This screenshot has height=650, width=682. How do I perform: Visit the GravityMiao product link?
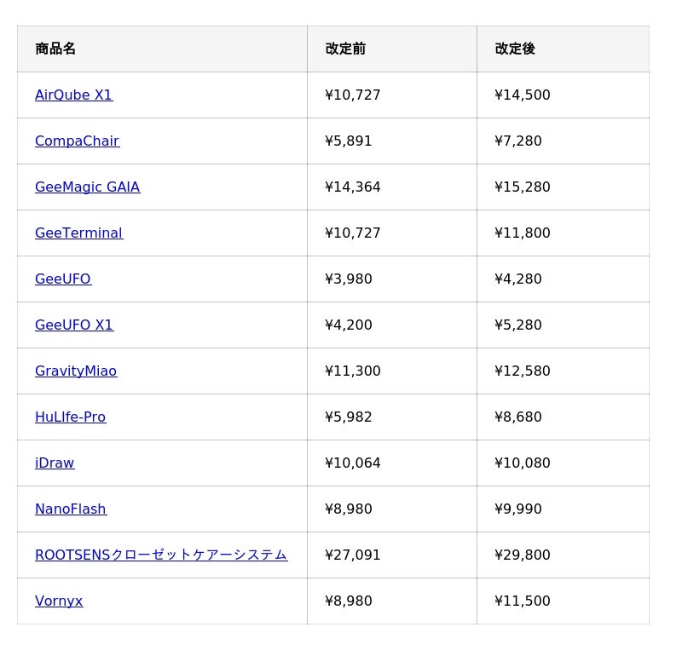76,371
